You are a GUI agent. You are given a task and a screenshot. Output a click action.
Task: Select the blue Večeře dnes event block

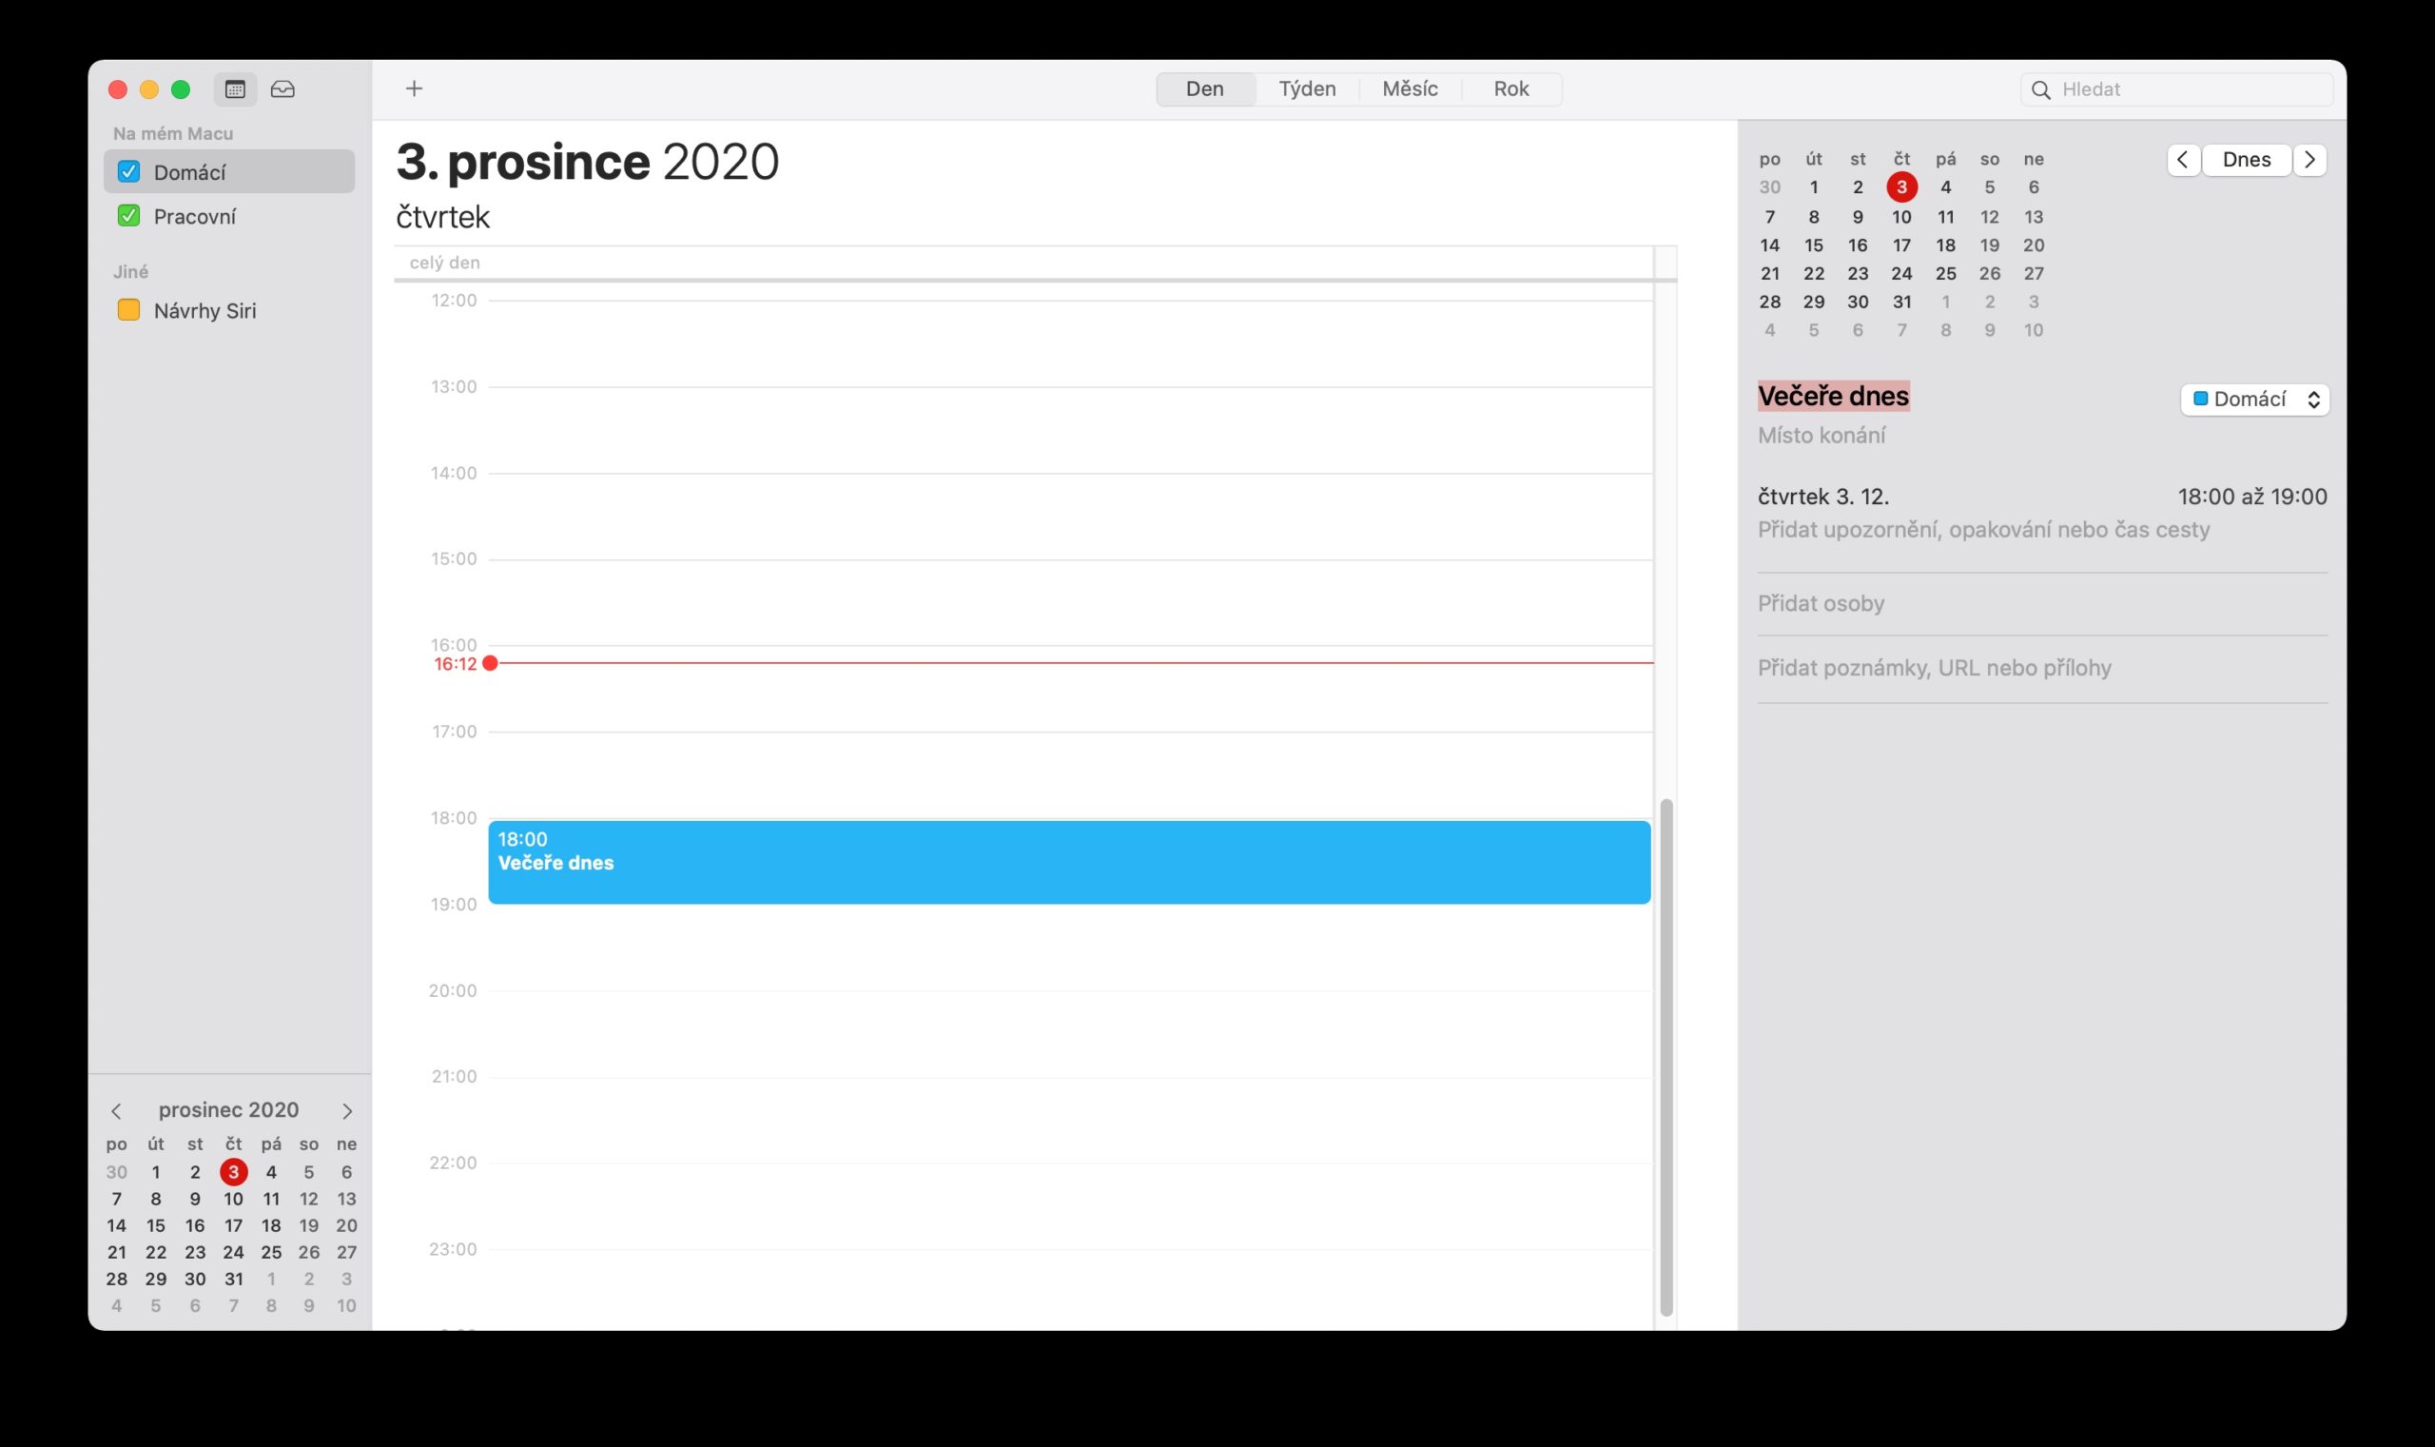(x=1068, y=862)
